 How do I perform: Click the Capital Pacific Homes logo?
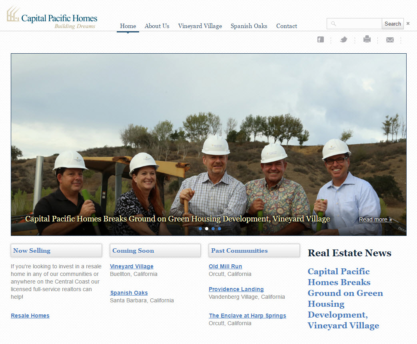(52, 18)
